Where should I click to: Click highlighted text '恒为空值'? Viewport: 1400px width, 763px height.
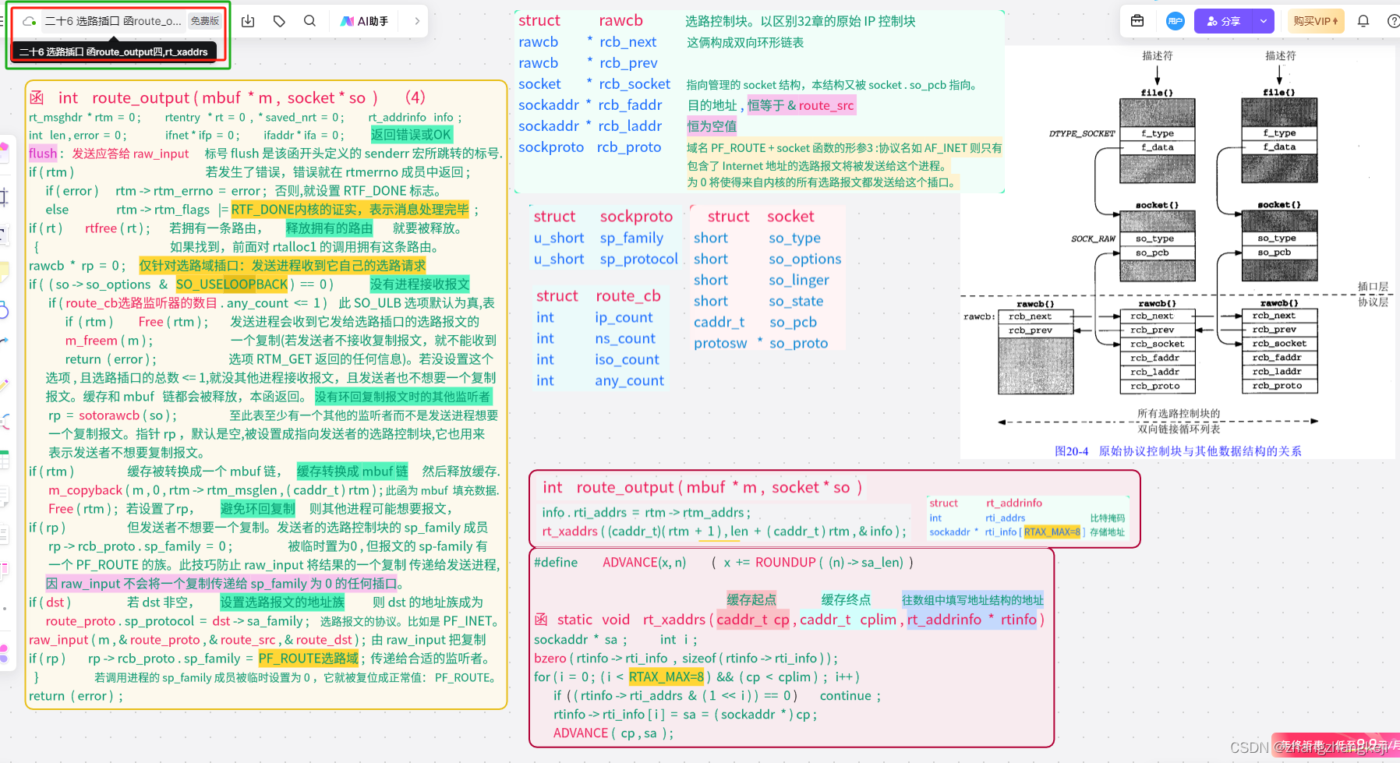click(712, 126)
